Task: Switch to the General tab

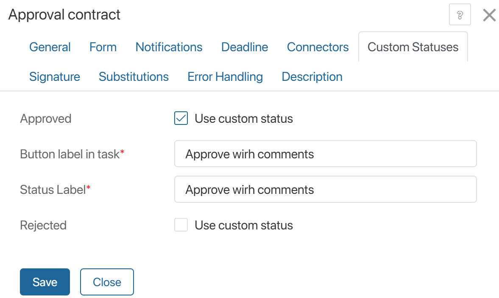Action: pyautogui.click(x=50, y=47)
